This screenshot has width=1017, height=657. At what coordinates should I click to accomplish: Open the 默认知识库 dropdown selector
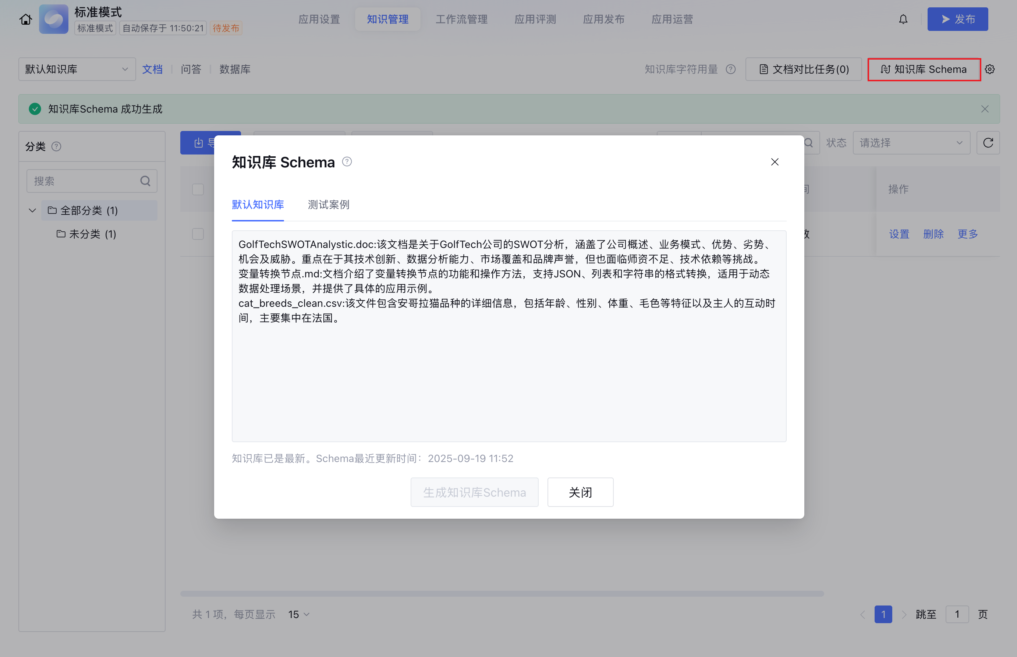(x=77, y=69)
